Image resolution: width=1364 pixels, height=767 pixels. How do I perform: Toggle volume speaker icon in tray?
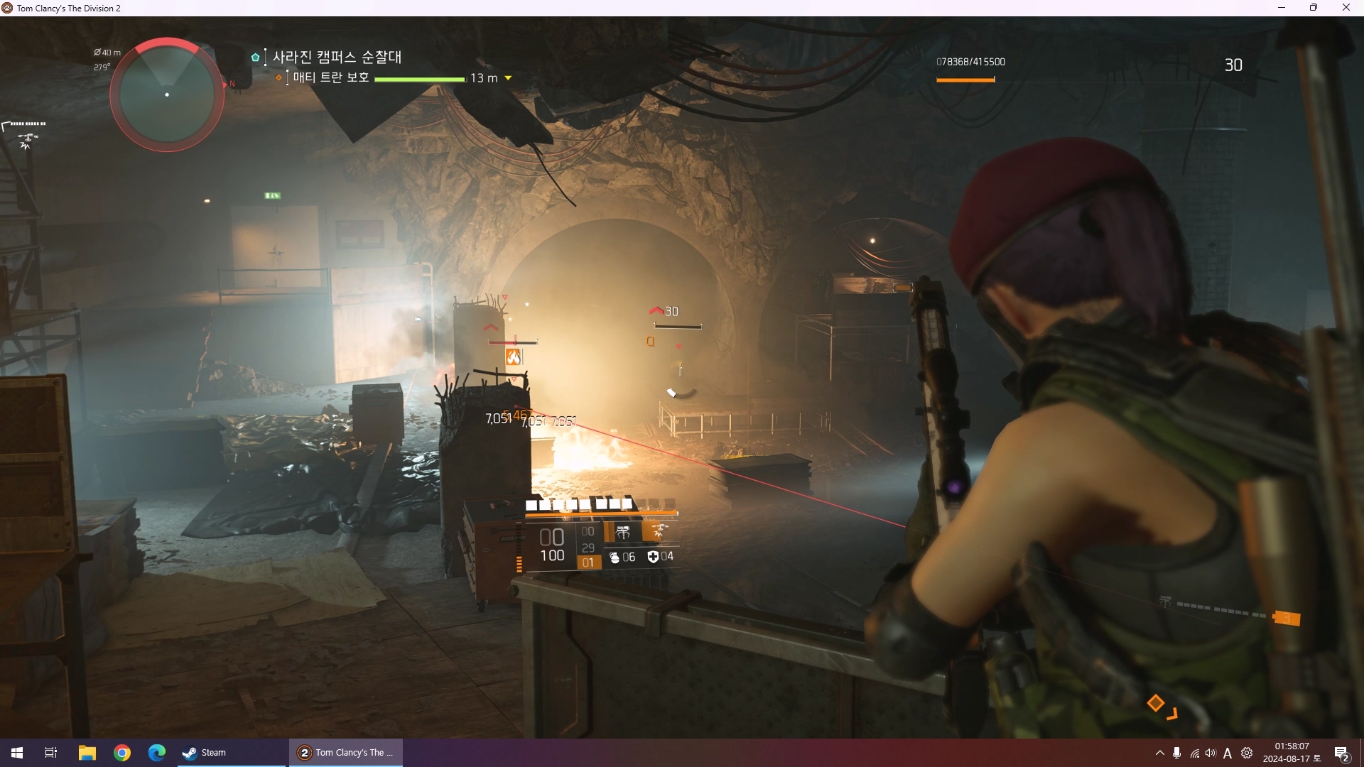click(x=1211, y=753)
